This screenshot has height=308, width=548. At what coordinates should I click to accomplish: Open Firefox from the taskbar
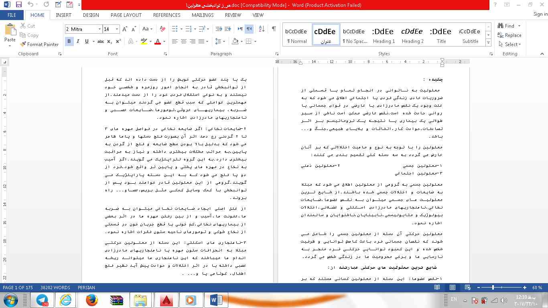tap(92, 300)
